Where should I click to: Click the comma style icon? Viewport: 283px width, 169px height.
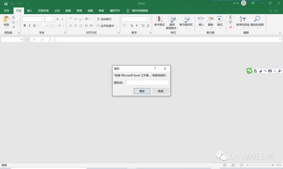tap(137, 26)
